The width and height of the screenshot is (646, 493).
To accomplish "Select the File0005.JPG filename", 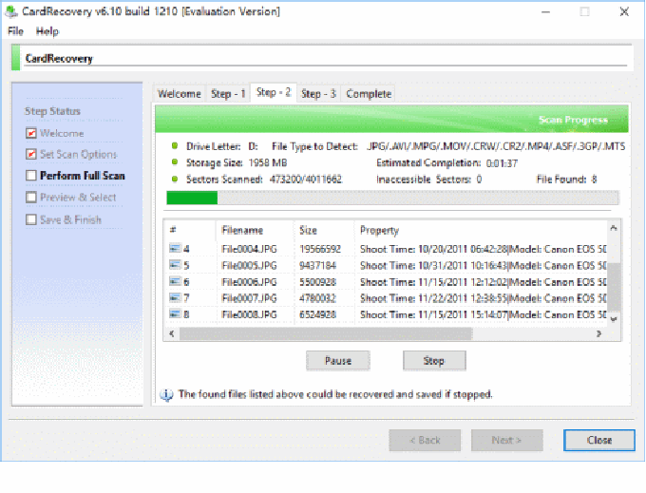I will point(249,265).
